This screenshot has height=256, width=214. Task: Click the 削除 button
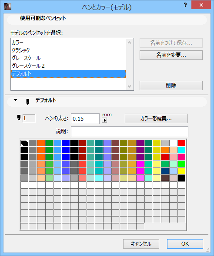[x=171, y=85]
